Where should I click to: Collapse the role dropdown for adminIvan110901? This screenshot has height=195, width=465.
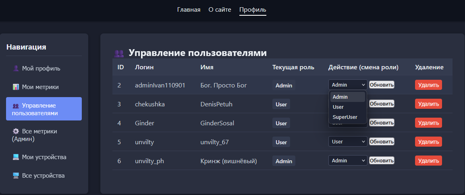pos(348,85)
